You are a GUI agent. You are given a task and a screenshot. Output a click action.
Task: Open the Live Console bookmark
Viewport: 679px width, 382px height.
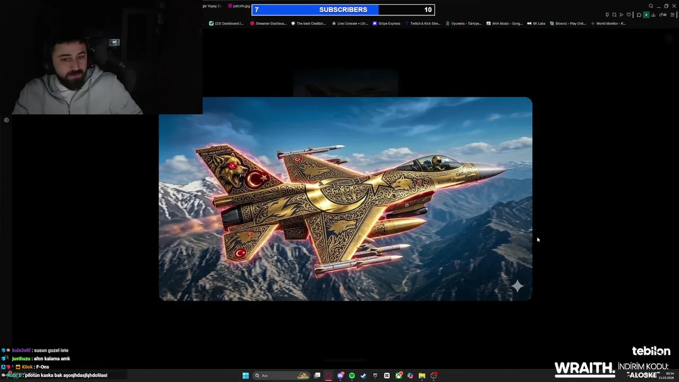click(350, 23)
